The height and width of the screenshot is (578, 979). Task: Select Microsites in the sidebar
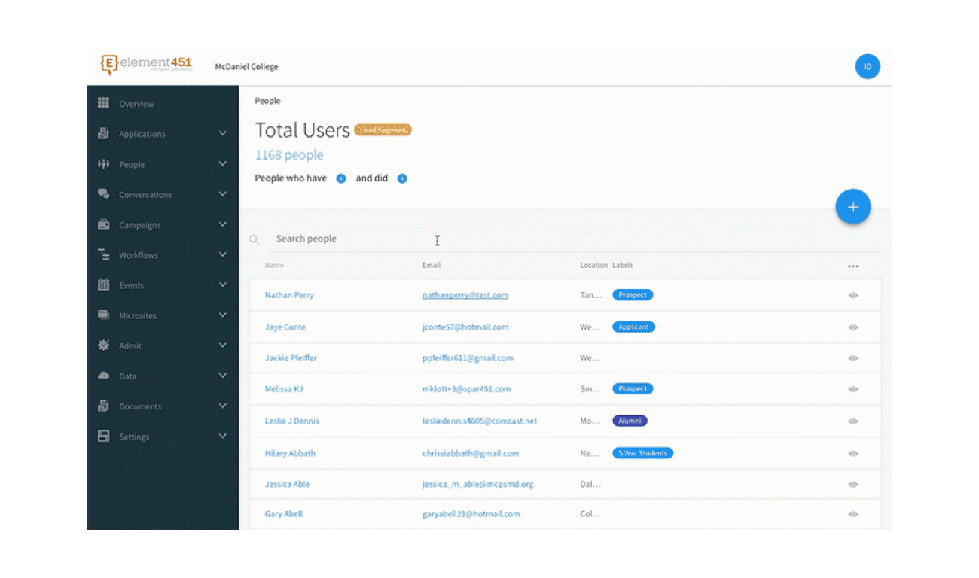138,316
